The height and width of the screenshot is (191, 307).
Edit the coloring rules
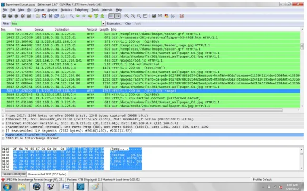click(x=166, y=16)
